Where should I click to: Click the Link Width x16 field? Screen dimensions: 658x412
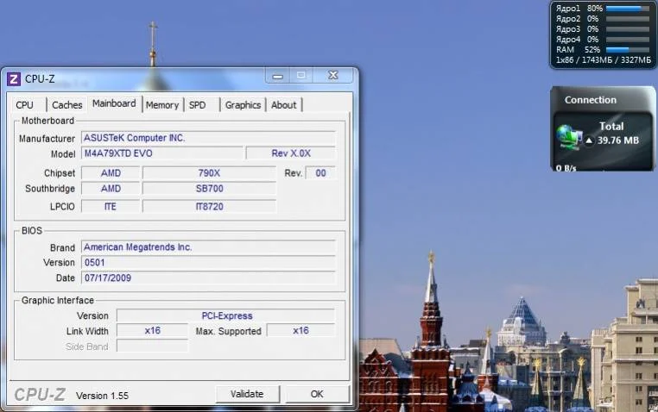[152, 331]
